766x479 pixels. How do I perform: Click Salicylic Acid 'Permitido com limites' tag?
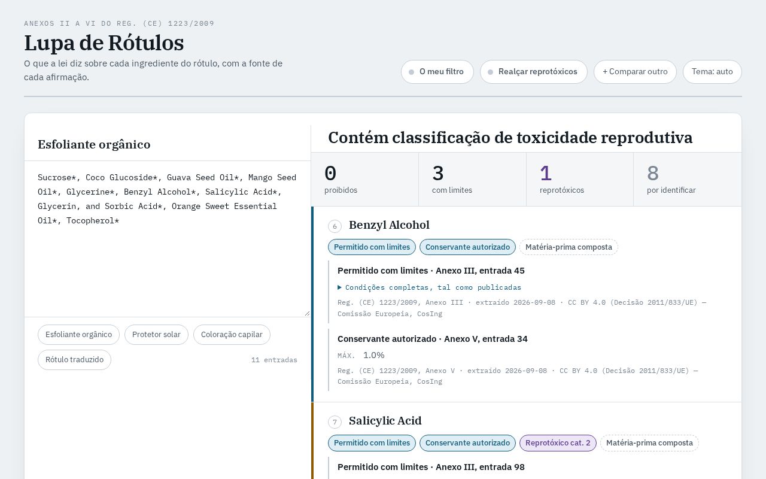pos(372,443)
